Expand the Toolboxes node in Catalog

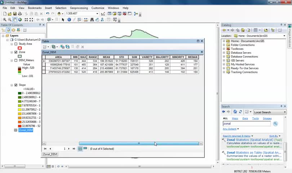click(x=224, y=49)
